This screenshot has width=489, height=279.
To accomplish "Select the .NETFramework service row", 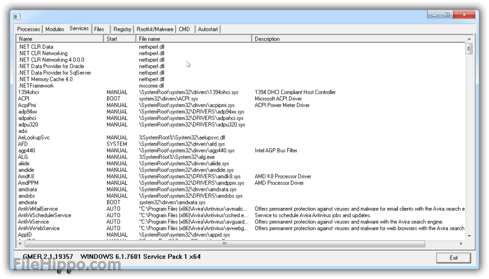I will 241,86.
